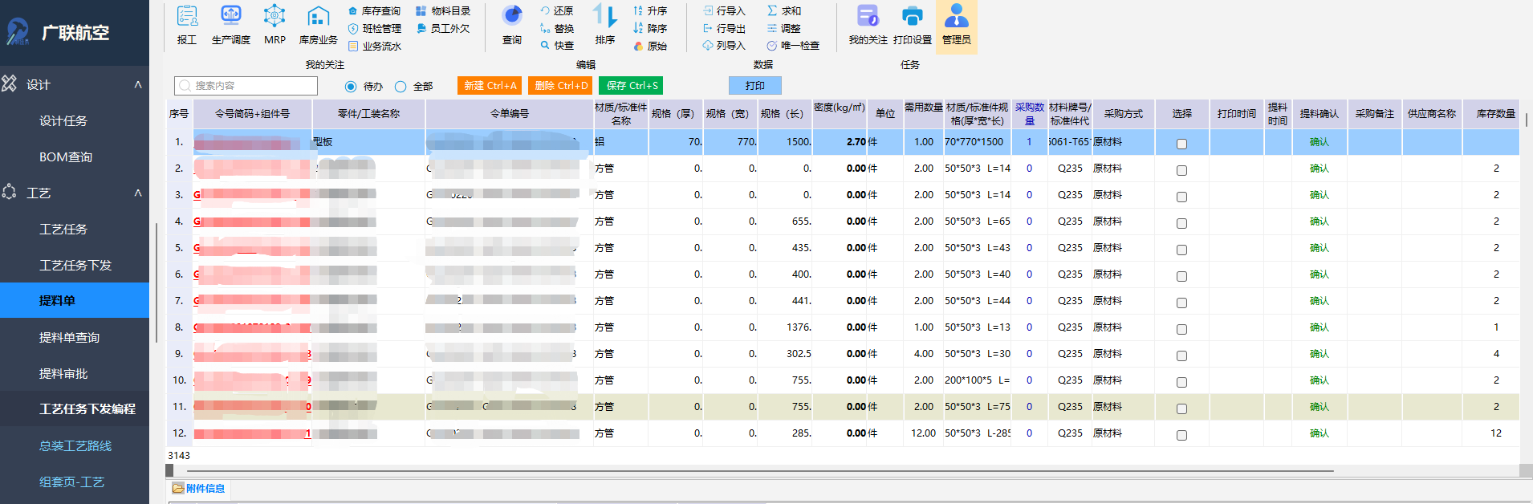Click 列导入
Image resolution: width=1533 pixels, height=504 pixels.
tap(724, 46)
